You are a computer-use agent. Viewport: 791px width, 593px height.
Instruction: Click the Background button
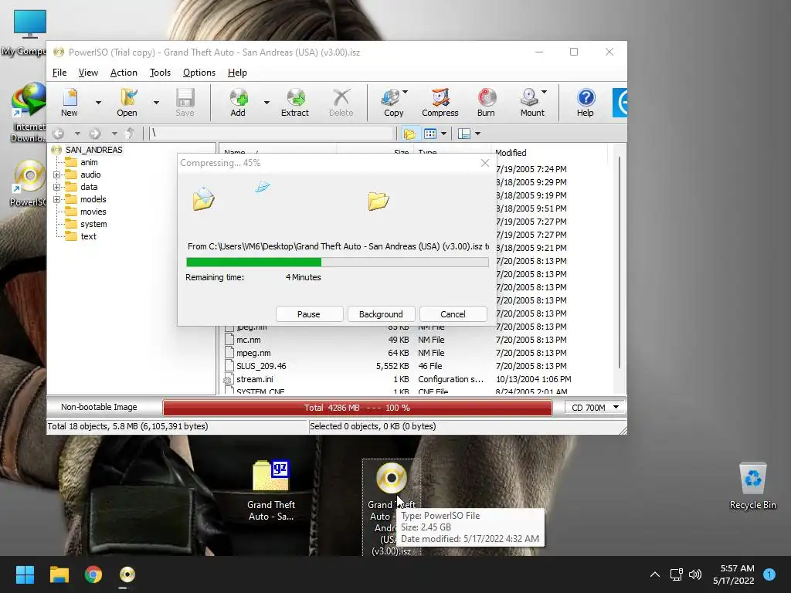tap(381, 314)
